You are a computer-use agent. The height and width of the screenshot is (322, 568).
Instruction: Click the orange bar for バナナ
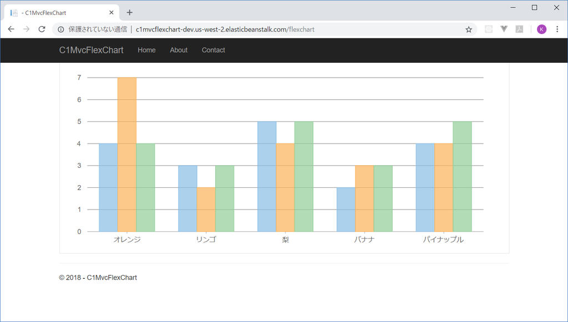[364, 198]
